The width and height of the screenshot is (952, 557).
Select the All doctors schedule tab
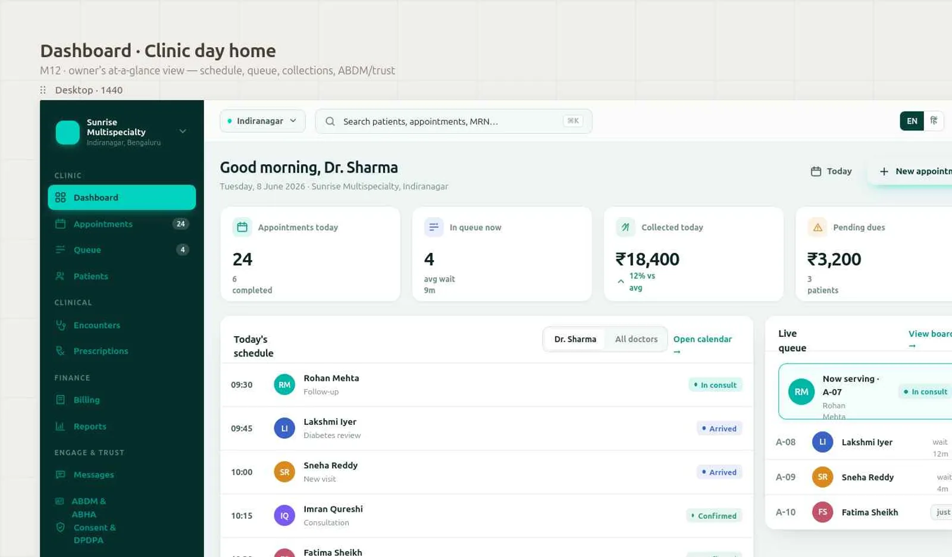pyautogui.click(x=636, y=339)
